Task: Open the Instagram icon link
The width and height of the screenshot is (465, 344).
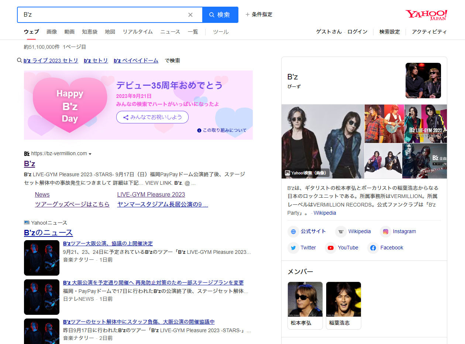Action: pos(398,232)
